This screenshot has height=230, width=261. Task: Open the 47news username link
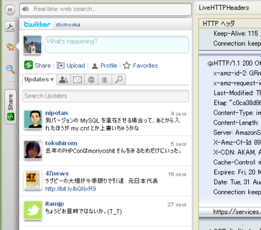57,174
